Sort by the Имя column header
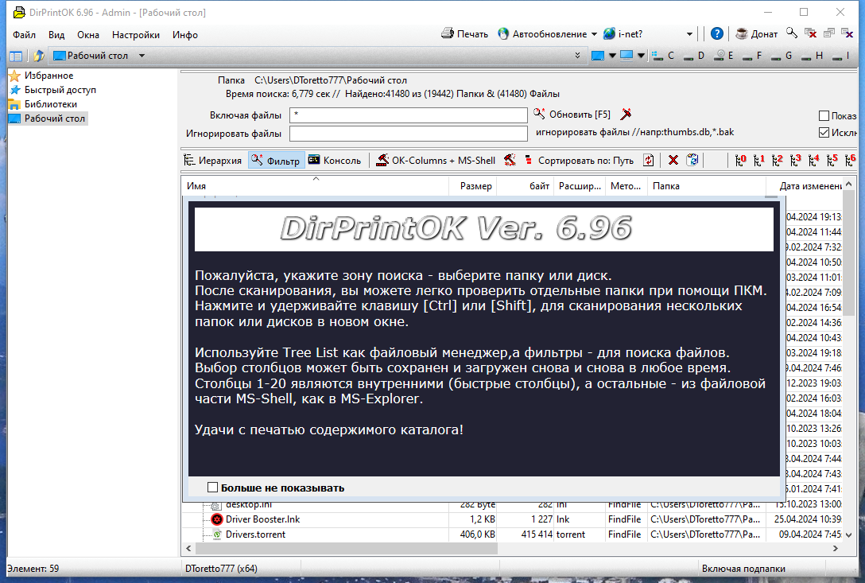The height and width of the screenshot is (583, 865). click(x=316, y=186)
